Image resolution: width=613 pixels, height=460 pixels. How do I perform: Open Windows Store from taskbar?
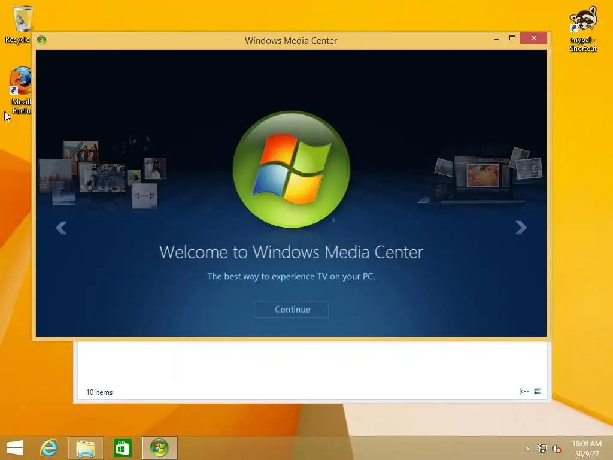[122, 448]
